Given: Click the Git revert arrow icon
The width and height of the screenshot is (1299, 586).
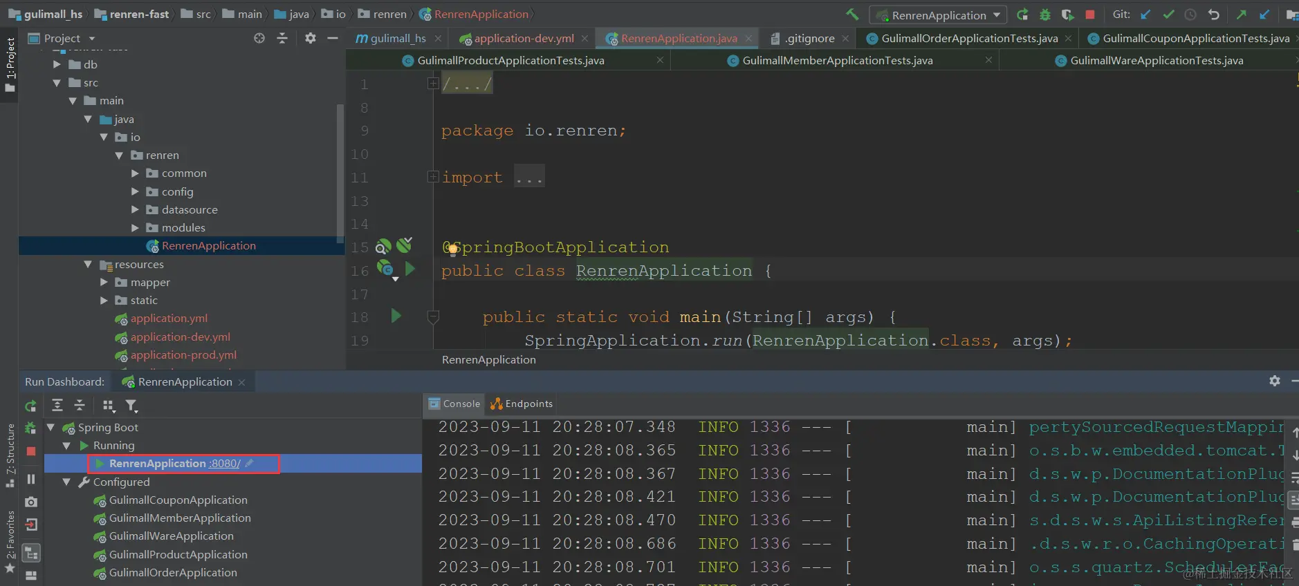Looking at the screenshot, I should (x=1213, y=15).
